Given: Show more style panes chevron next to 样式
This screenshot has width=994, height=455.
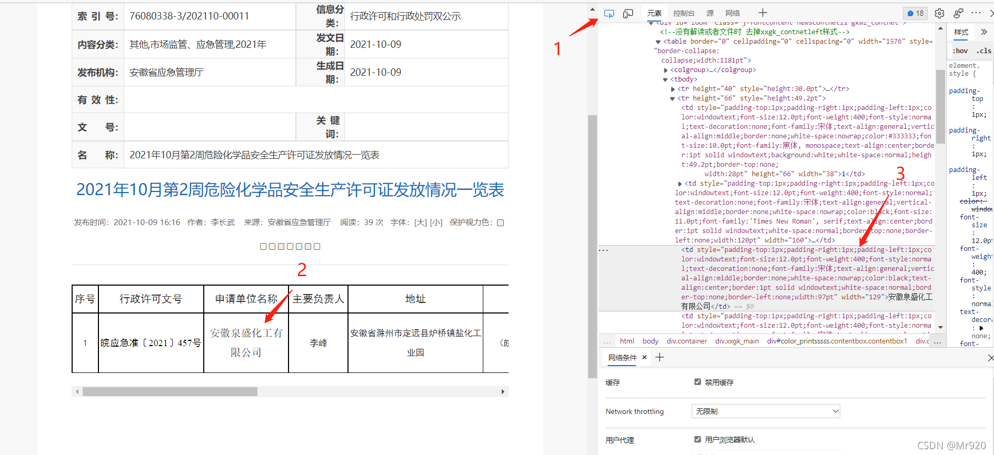Looking at the screenshot, I should click(984, 32).
